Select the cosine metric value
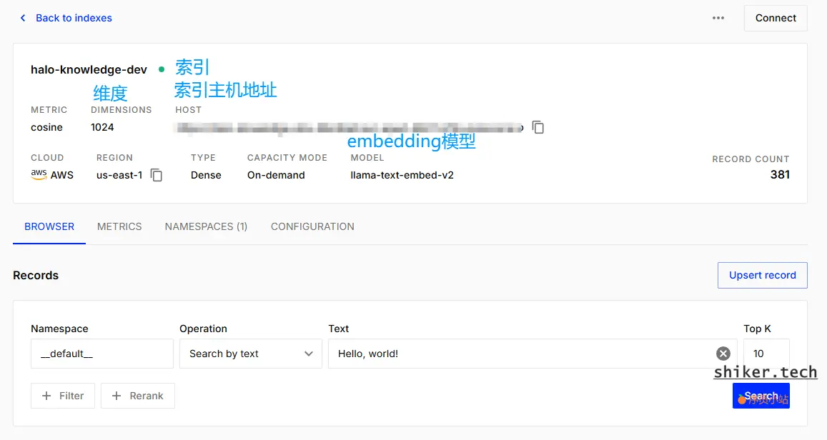The width and height of the screenshot is (827, 440). 46,127
